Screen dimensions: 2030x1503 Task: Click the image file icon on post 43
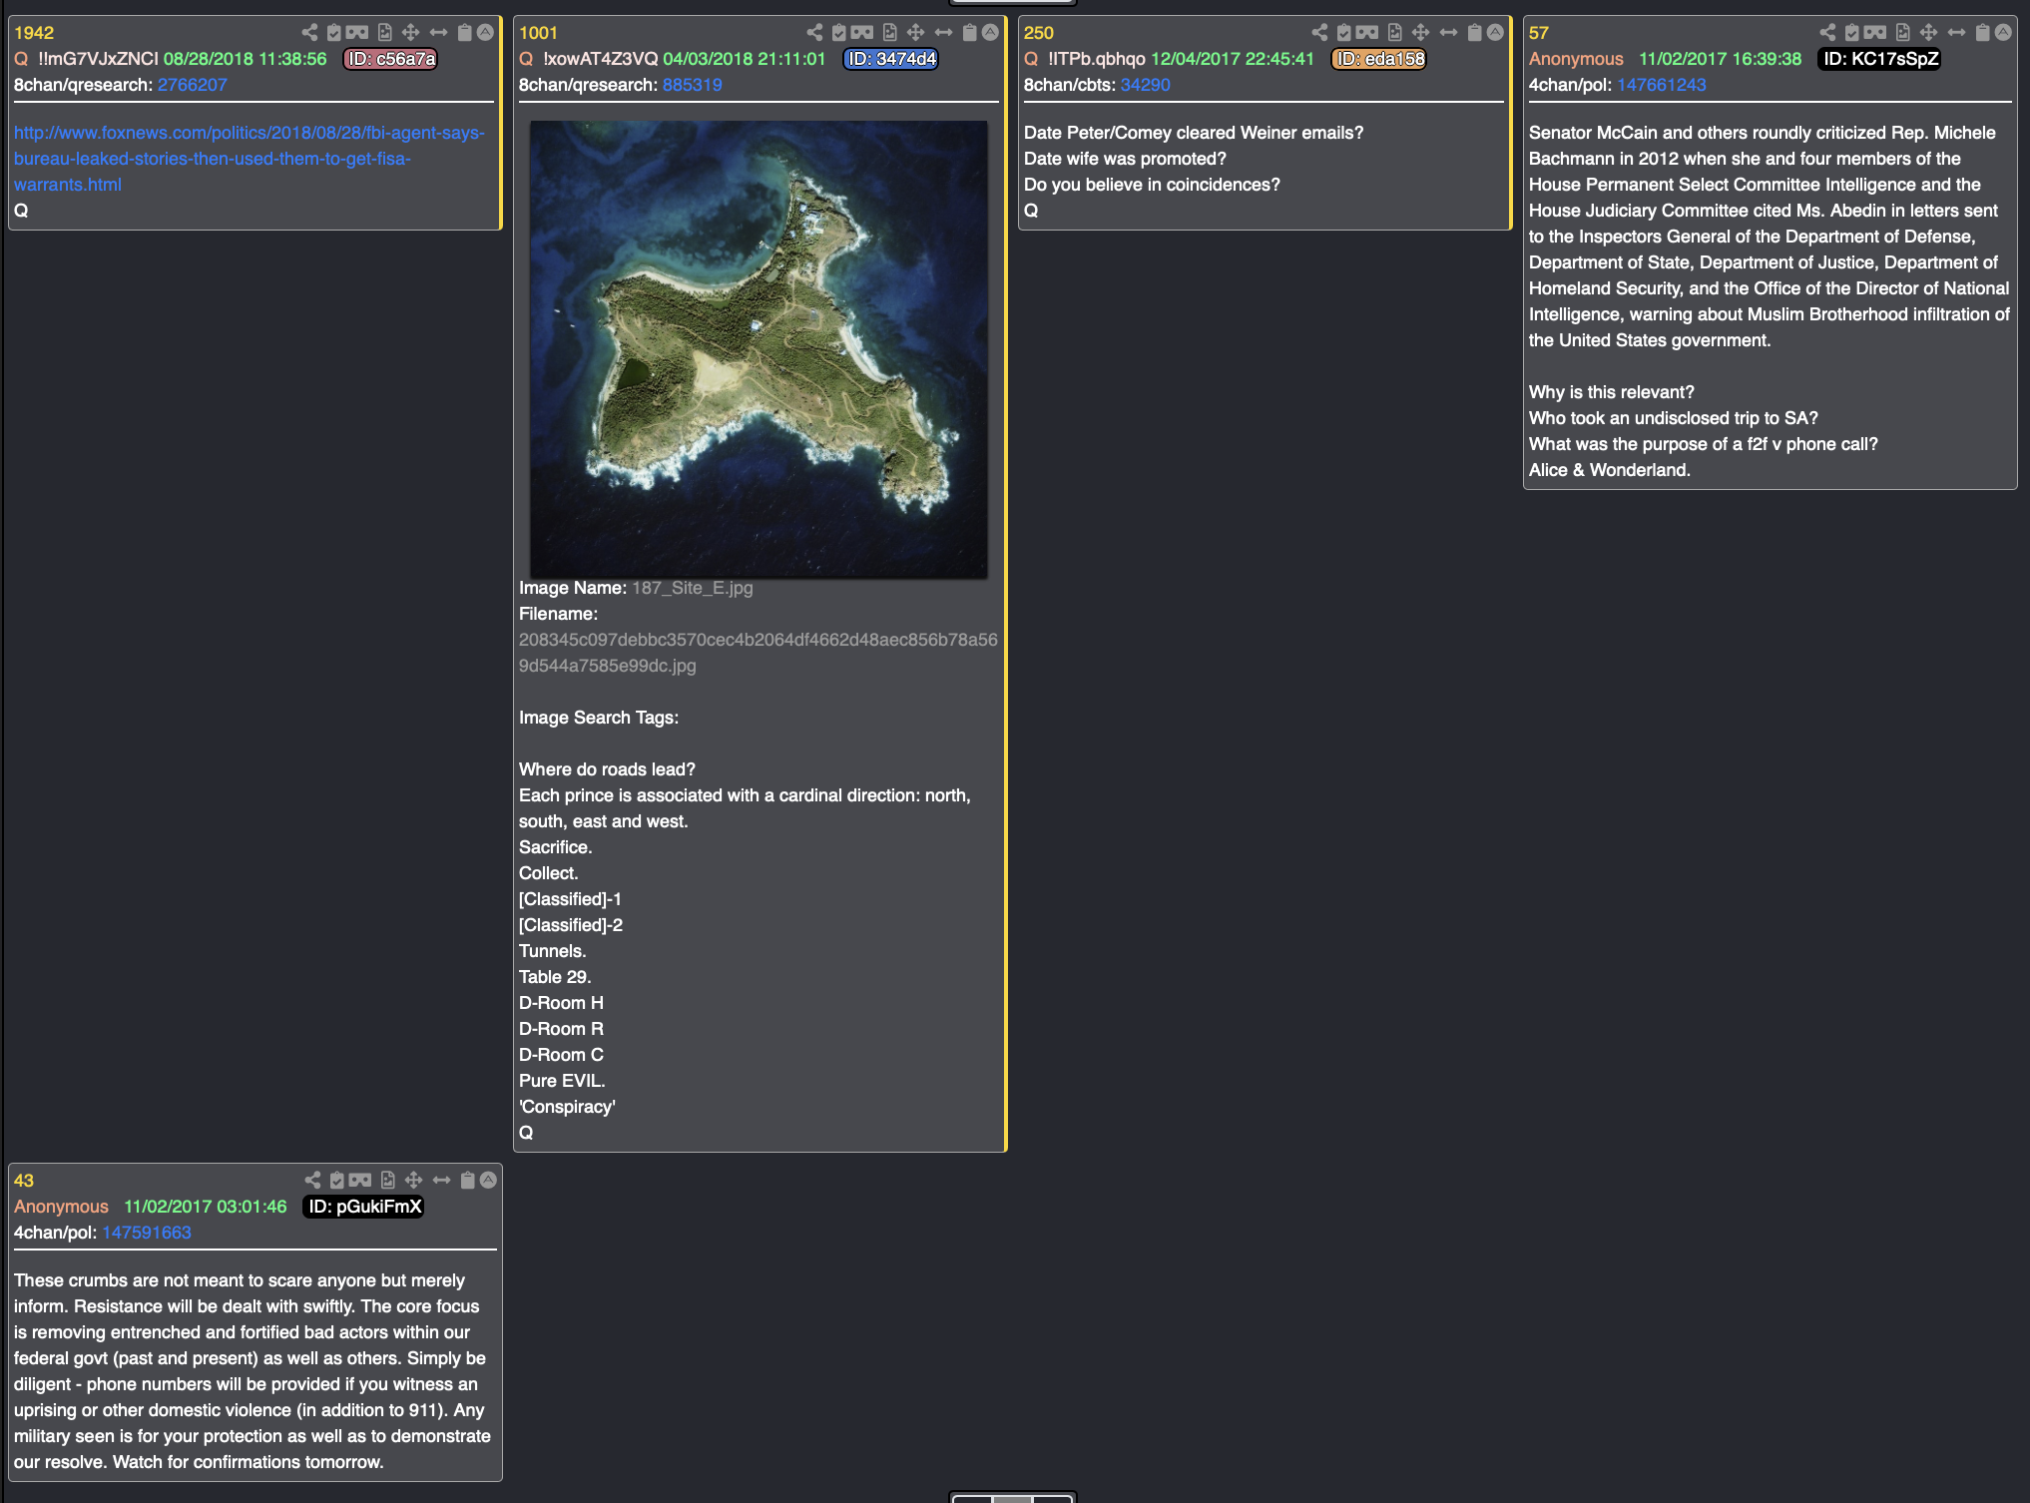pyautogui.click(x=387, y=1180)
